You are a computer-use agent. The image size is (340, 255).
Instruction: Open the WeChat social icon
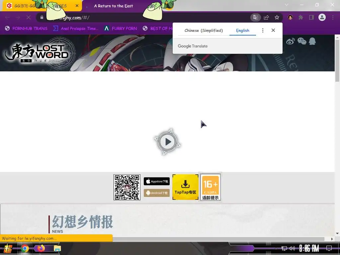click(x=302, y=41)
